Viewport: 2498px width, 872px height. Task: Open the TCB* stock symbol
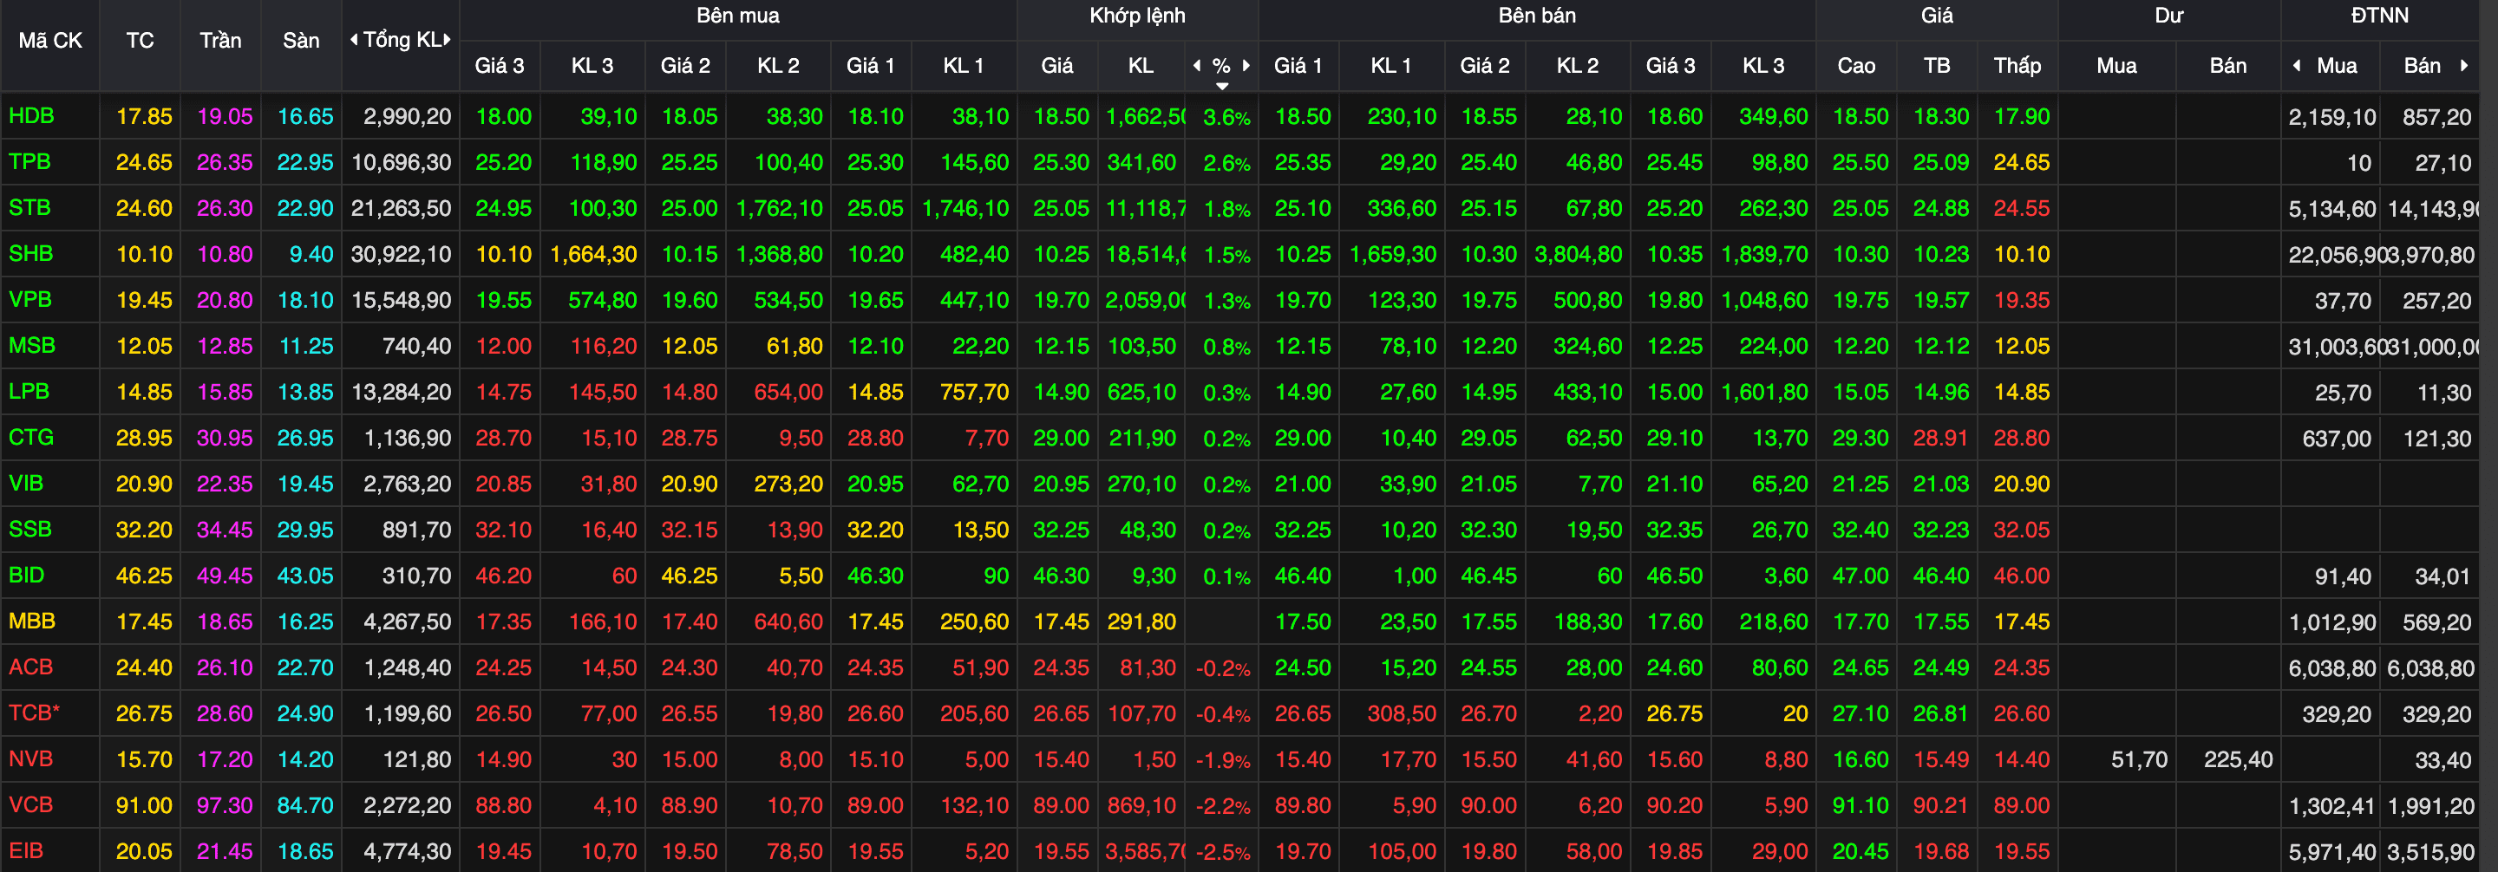34,713
